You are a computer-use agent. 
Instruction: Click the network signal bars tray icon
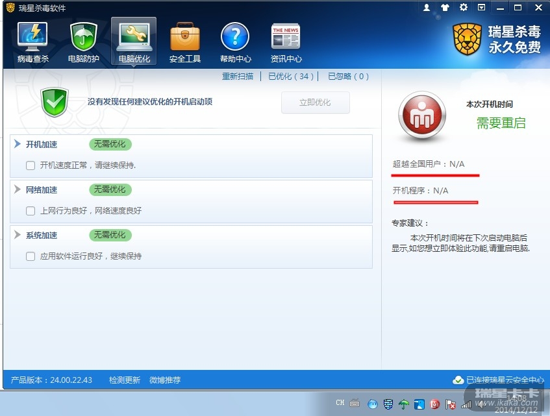click(x=466, y=404)
